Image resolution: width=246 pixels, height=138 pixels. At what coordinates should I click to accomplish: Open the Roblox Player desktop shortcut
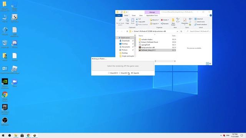click(15, 70)
